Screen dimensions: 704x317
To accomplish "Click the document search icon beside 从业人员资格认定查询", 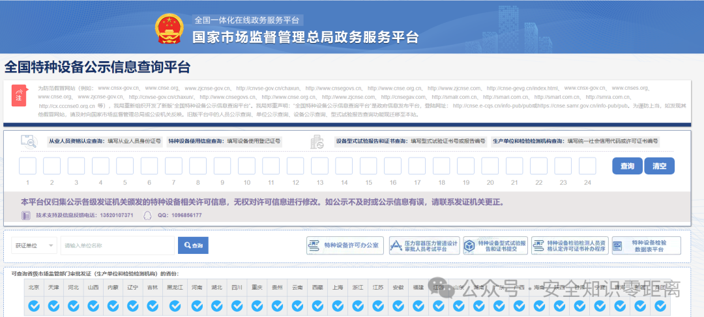I will coord(29,142).
